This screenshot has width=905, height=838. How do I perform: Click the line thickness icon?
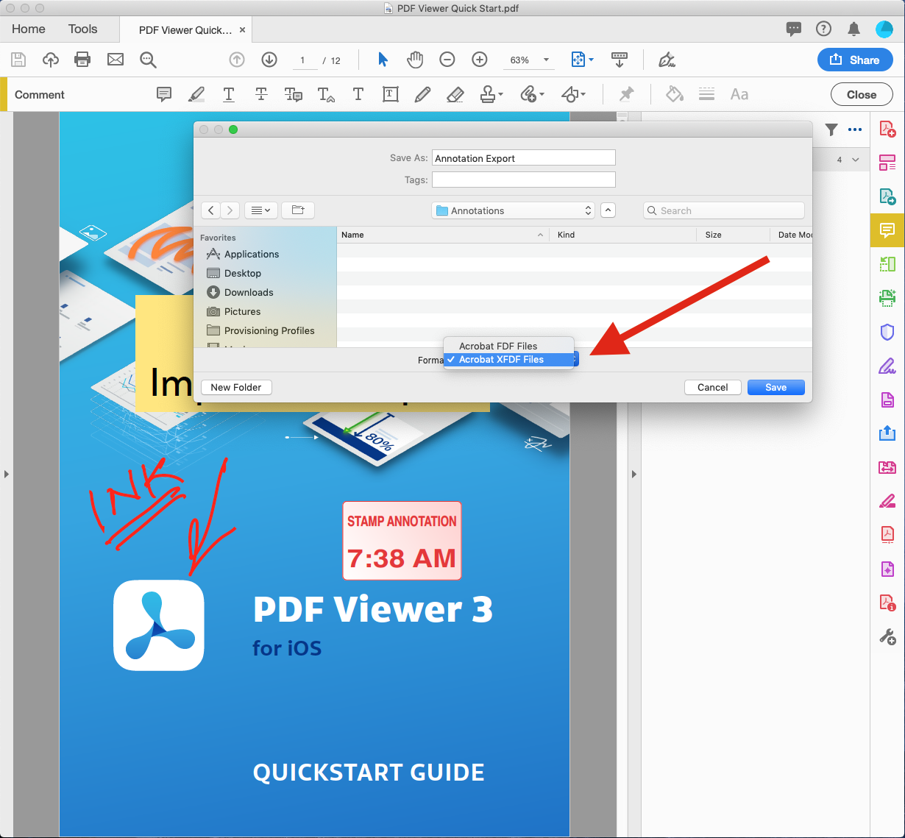pyautogui.click(x=706, y=94)
